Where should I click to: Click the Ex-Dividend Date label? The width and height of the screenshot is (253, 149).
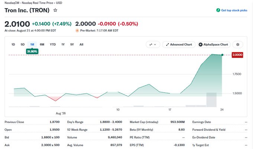(204, 138)
